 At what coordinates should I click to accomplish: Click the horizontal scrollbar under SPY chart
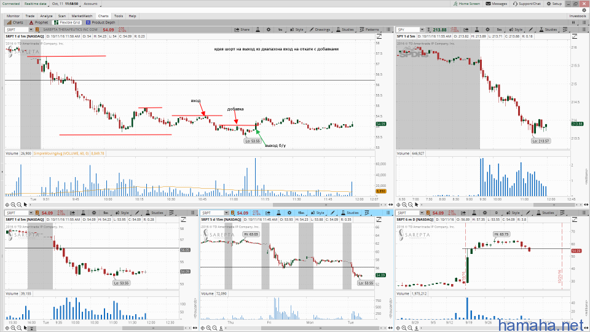[555, 205]
